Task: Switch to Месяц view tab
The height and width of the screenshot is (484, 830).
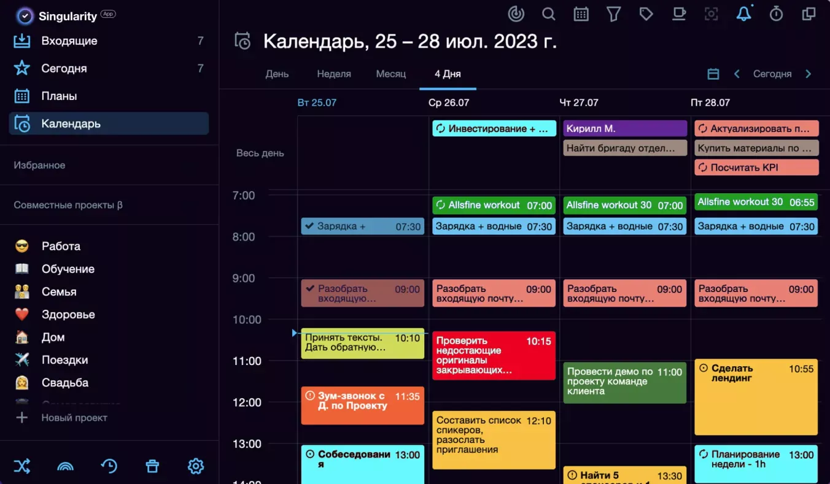Action: pos(391,74)
